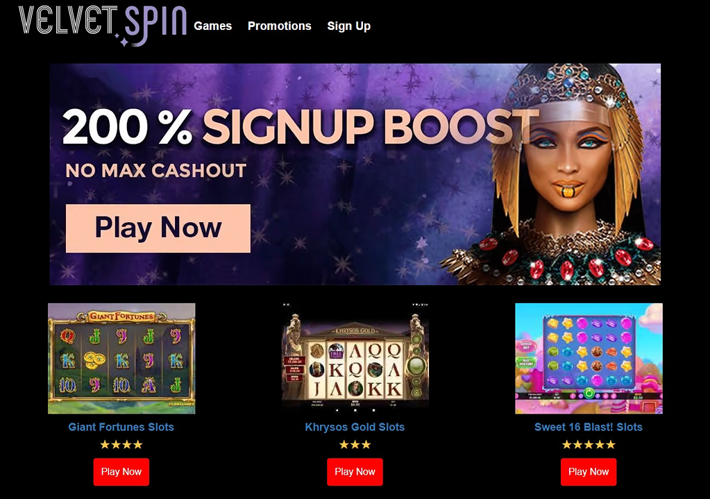Play Now under Sweet 16 Blast! Slots

pyautogui.click(x=589, y=472)
